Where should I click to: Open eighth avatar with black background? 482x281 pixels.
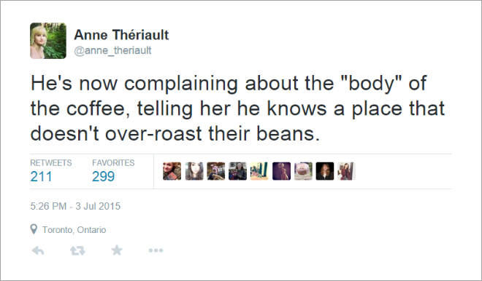(x=325, y=171)
